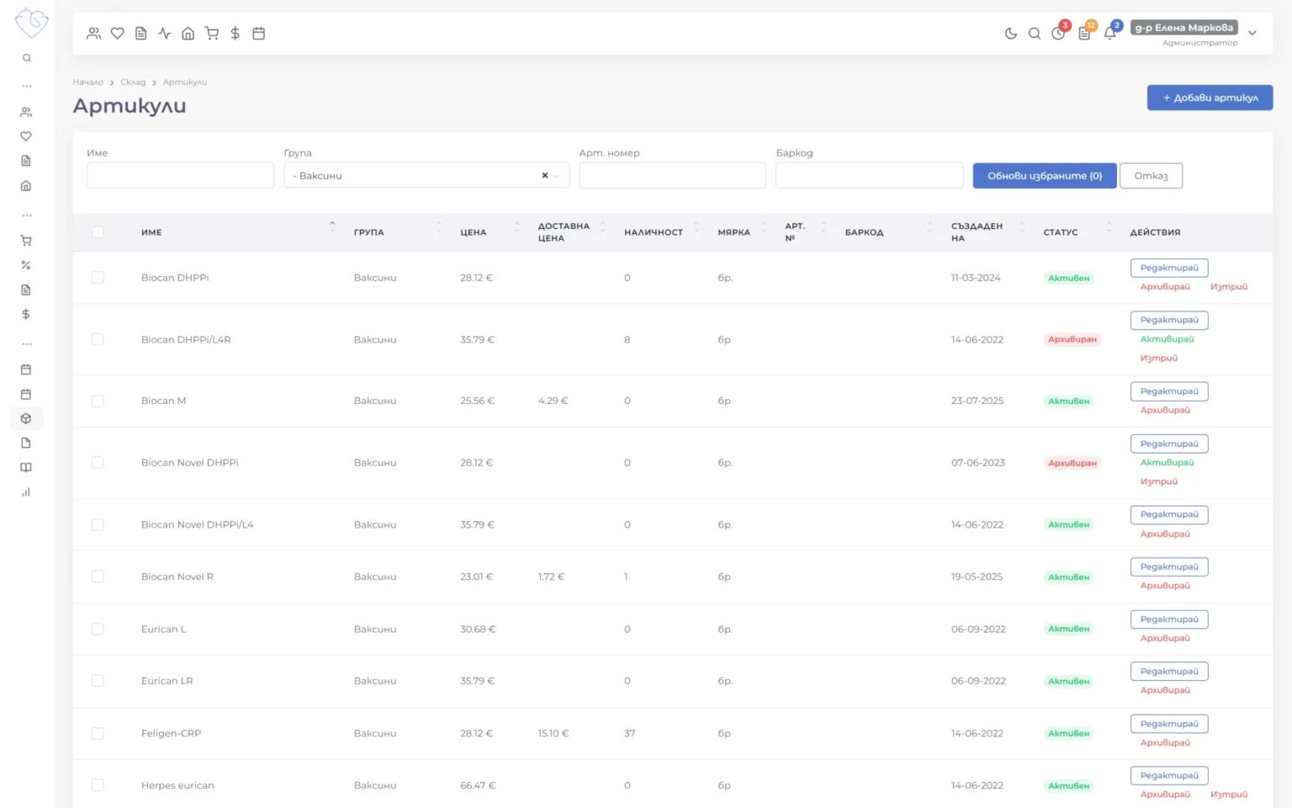Click the Обнови избраните (0) button
1292x808 pixels.
point(1045,176)
